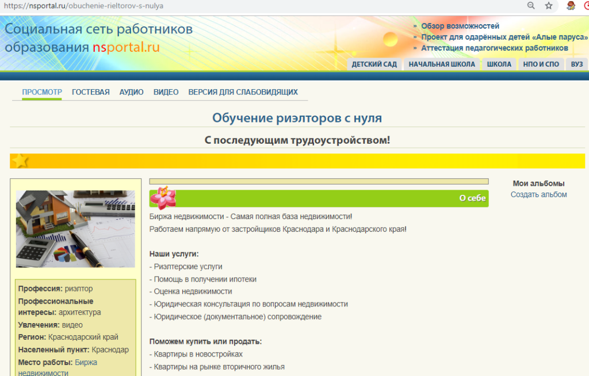Image resolution: width=589 pixels, height=376 pixels.
Task: Bookmark this page with the star icon
Action: [x=549, y=6]
